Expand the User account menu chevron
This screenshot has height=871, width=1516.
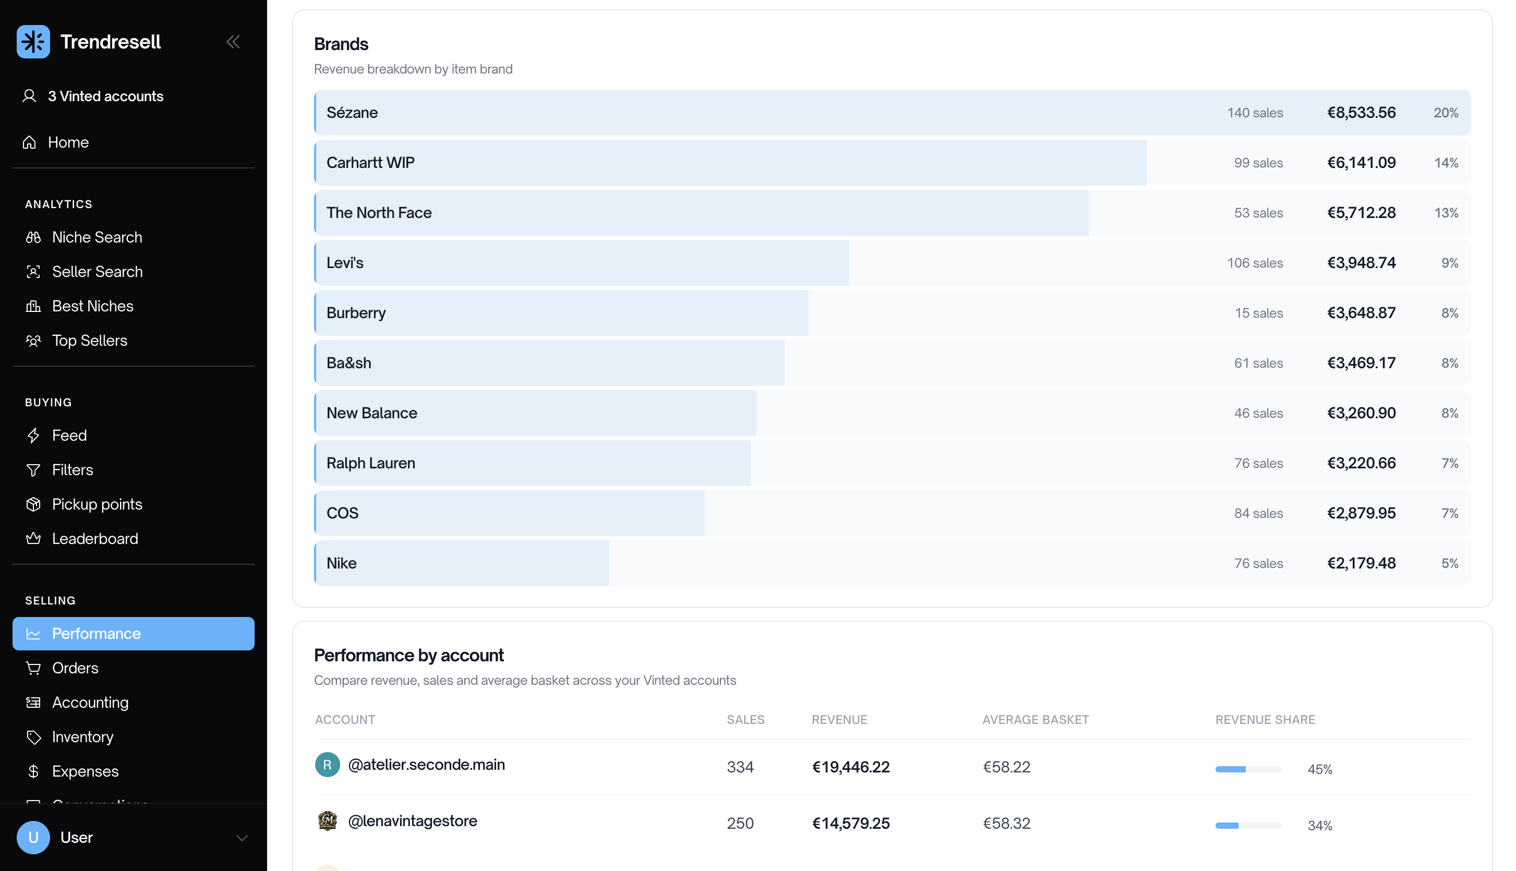pos(242,838)
